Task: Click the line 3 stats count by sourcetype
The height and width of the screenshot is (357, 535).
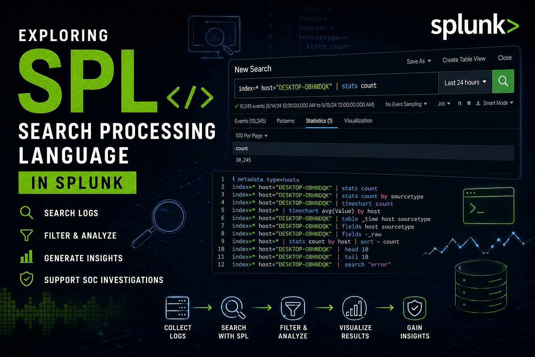Action: coord(328,196)
